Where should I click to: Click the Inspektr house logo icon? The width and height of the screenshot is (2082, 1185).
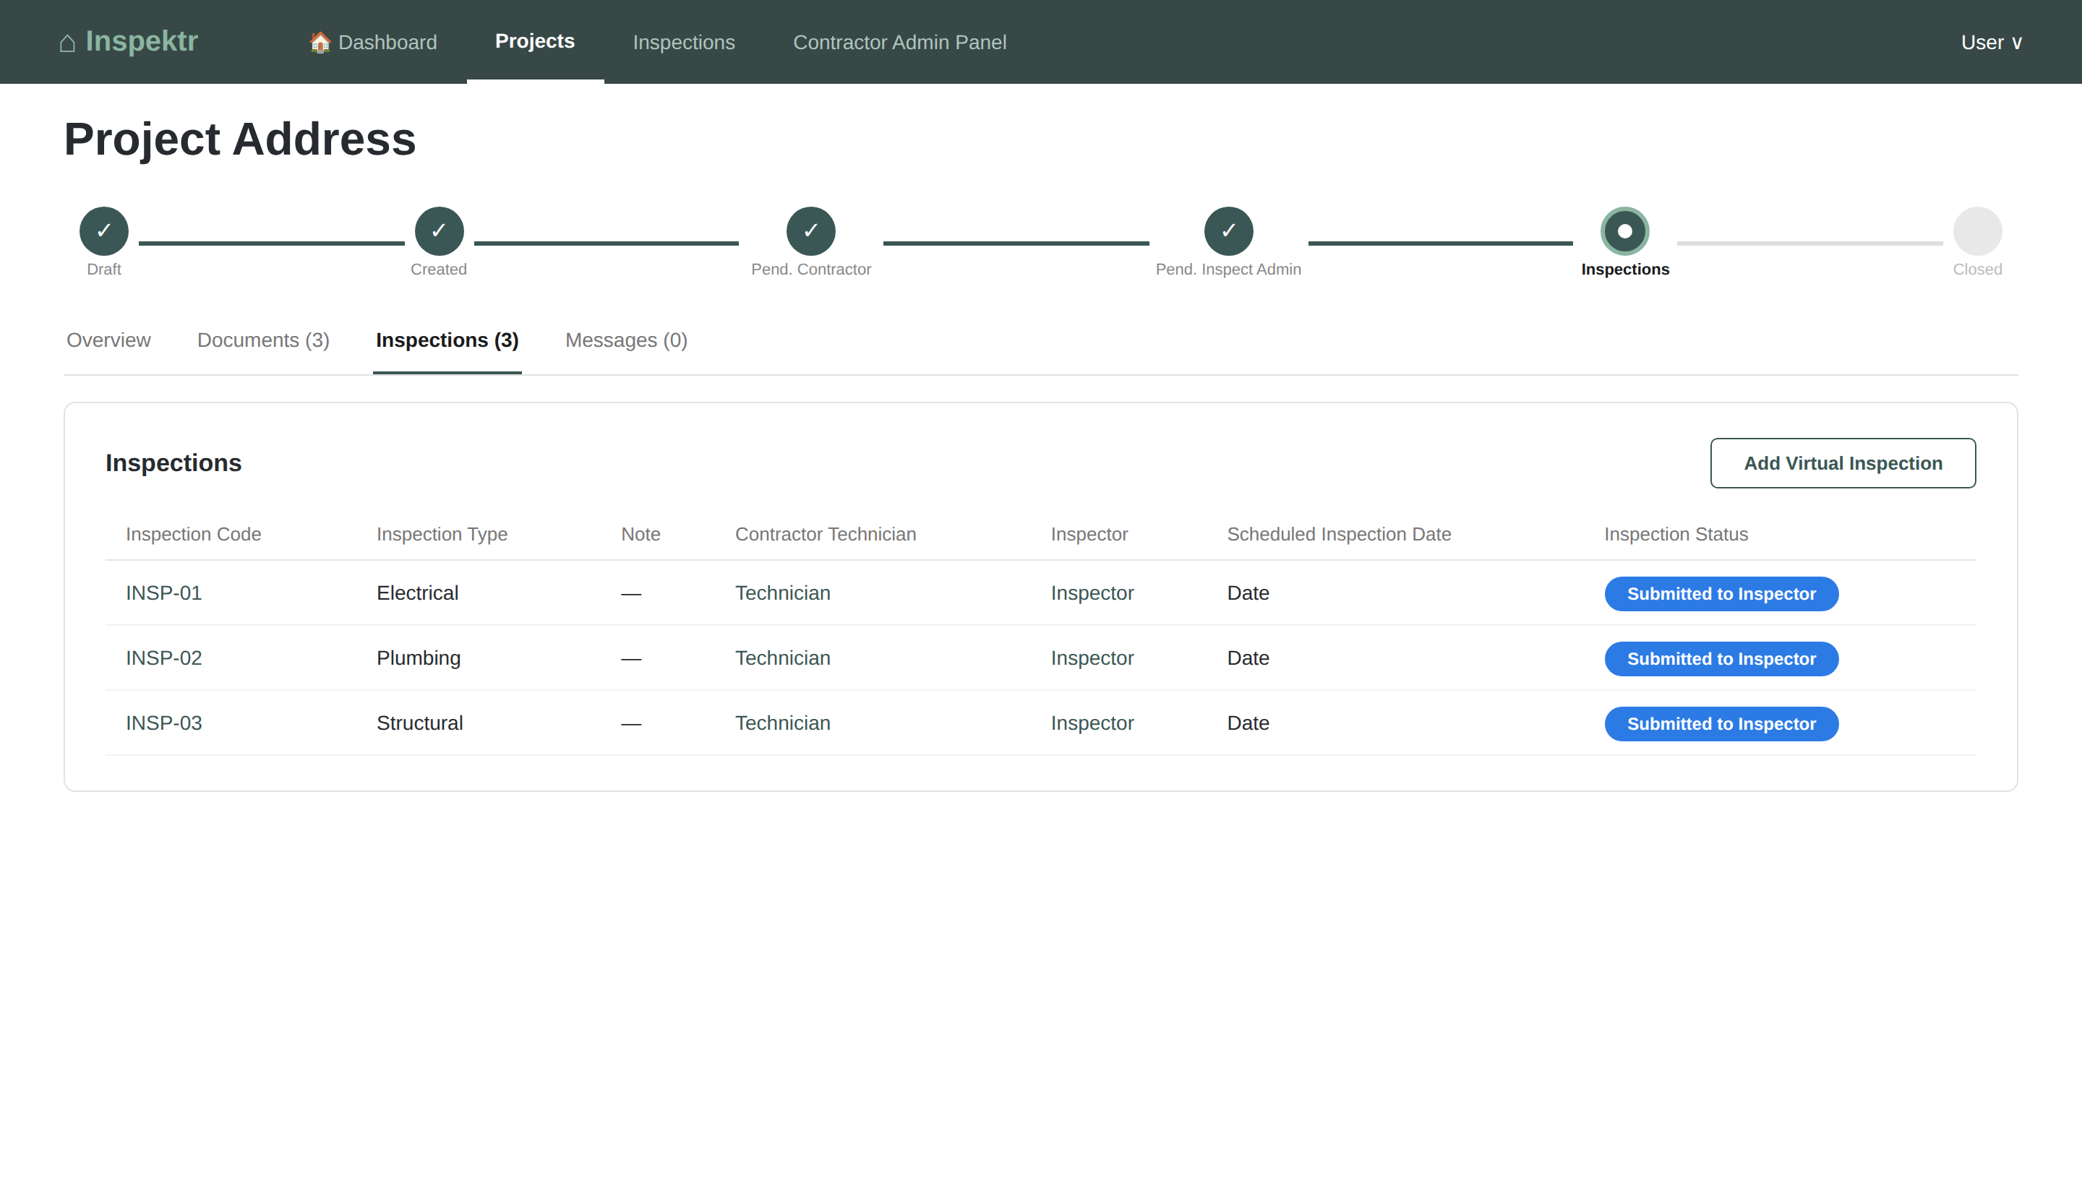[x=67, y=43]
